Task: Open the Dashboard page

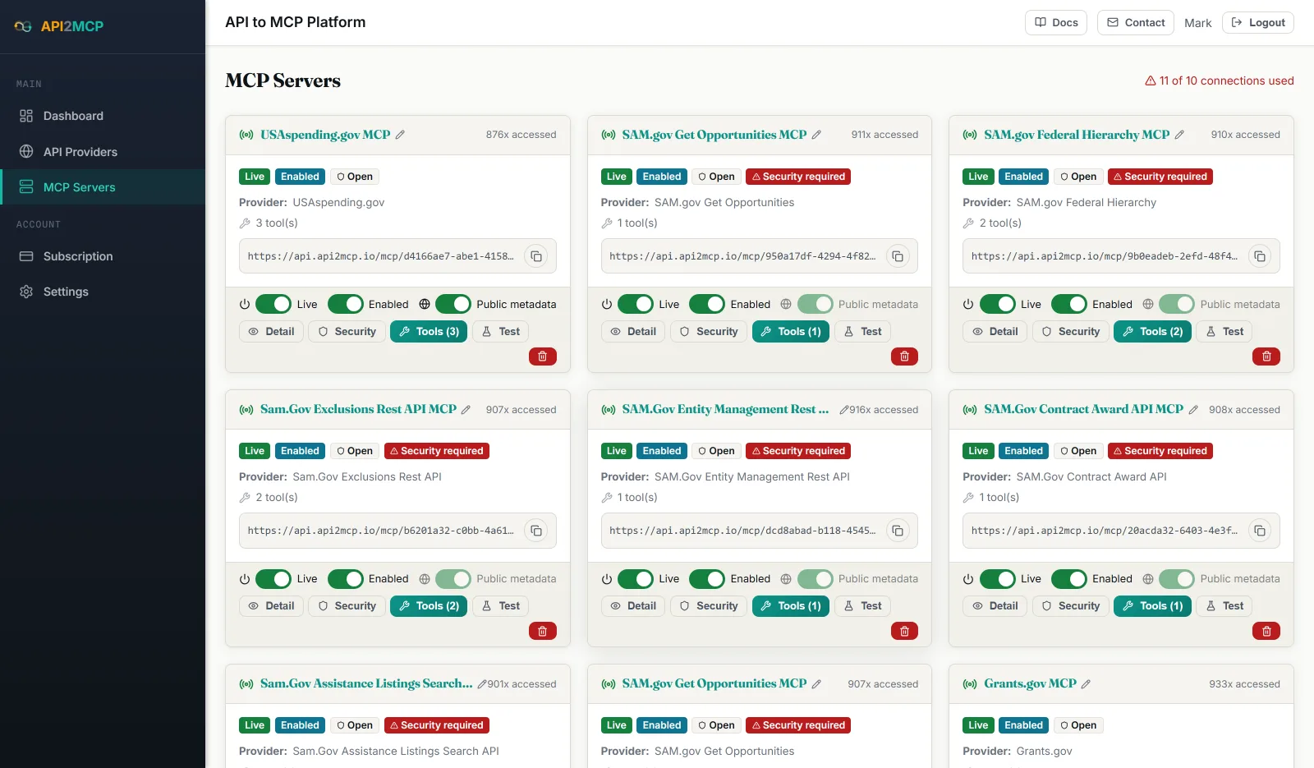Action: click(x=103, y=116)
